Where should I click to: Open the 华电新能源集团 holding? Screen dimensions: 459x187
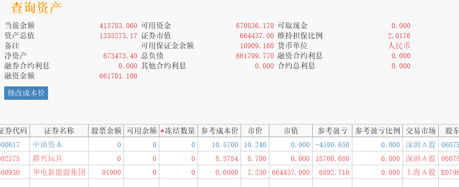[x=59, y=172]
